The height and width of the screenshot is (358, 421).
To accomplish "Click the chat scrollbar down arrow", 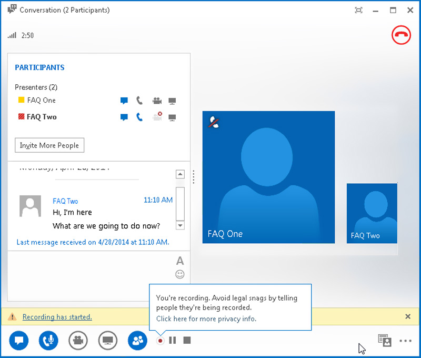I will pyautogui.click(x=180, y=225).
